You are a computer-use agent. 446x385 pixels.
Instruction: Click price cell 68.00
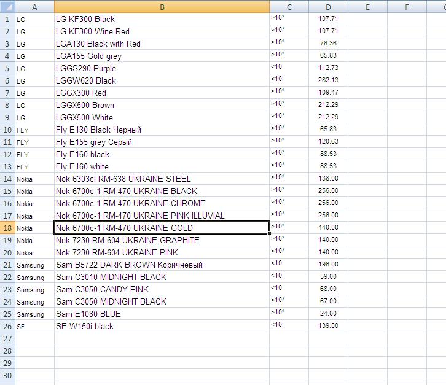click(328, 289)
